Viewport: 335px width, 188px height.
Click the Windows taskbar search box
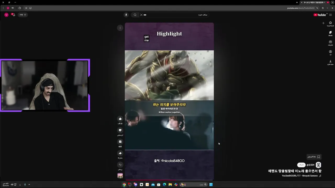pyautogui.click(x=194, y=185)
